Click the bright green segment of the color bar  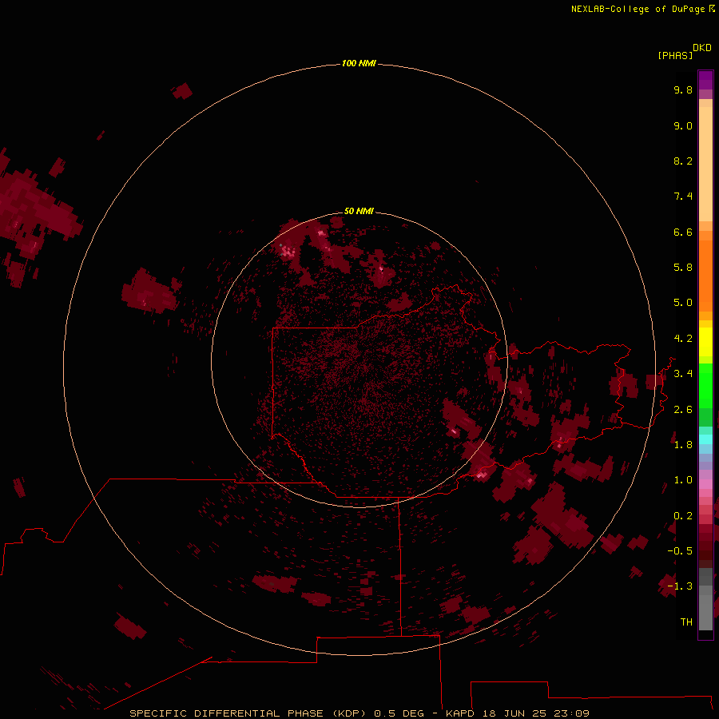[x=705, y=386]
